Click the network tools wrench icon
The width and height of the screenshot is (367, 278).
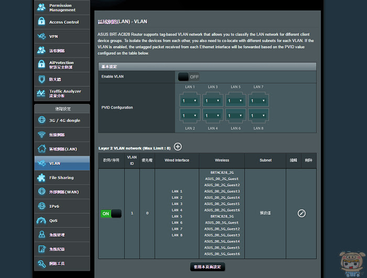(x=41, y=263)
